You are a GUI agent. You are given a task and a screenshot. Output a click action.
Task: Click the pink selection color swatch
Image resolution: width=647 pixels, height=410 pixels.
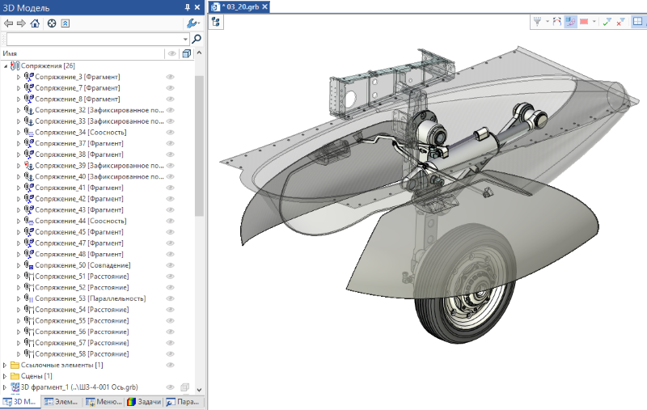(583, 22)
